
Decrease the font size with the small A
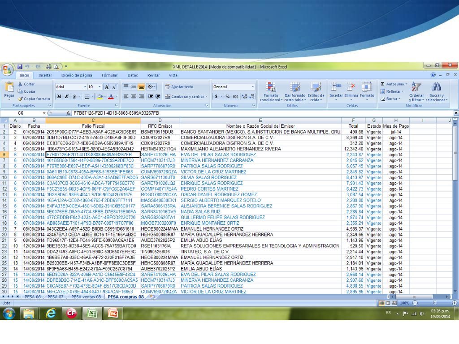tap(114, 87)
